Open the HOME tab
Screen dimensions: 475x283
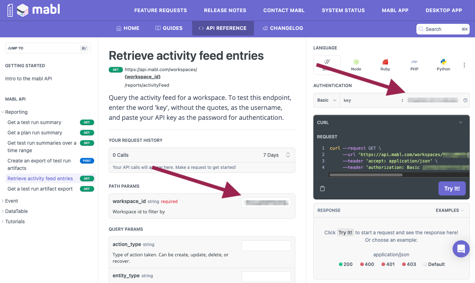[128, 28]
